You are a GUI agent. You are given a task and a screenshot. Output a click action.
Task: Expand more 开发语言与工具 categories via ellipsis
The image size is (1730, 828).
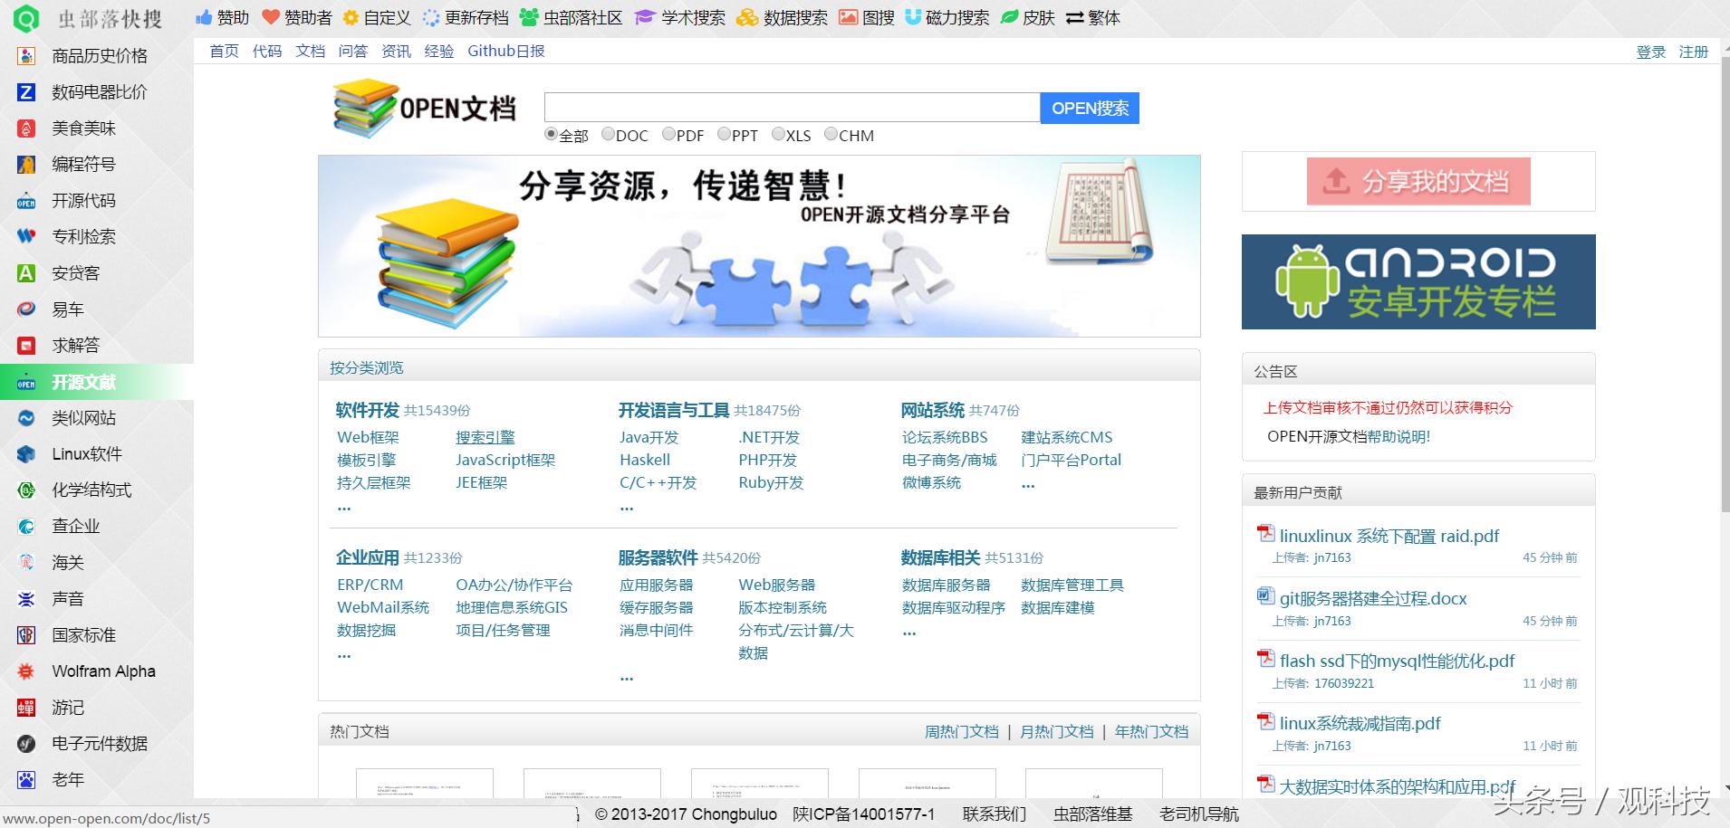627,507
